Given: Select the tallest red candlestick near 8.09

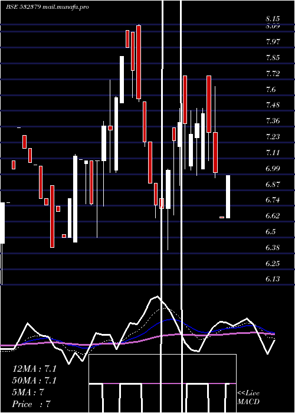Looking at the screenshot, I should [x=139, y=62].
